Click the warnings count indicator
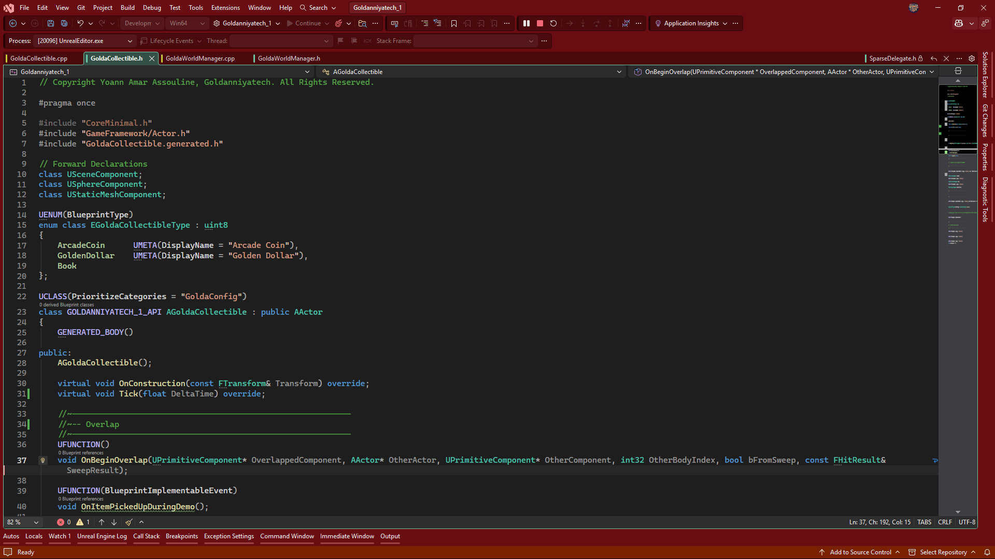This screenshot has width=995, height=559. click(x=83, y=522)
